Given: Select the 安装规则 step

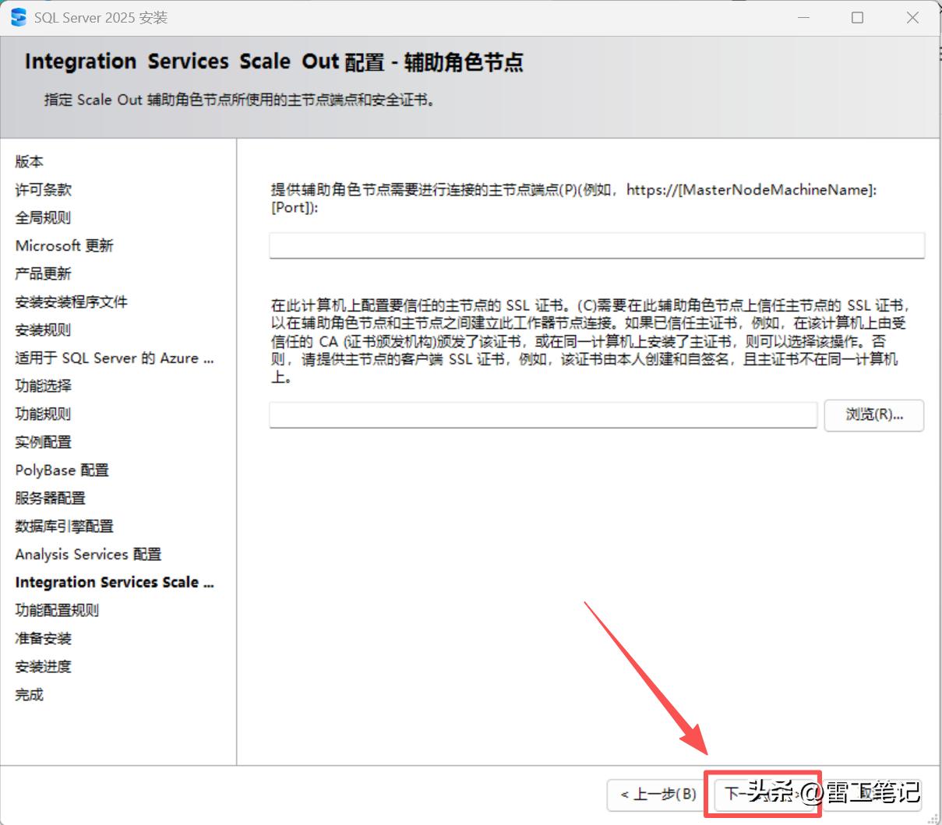Looking at the screenshot, I should [44, 330].
